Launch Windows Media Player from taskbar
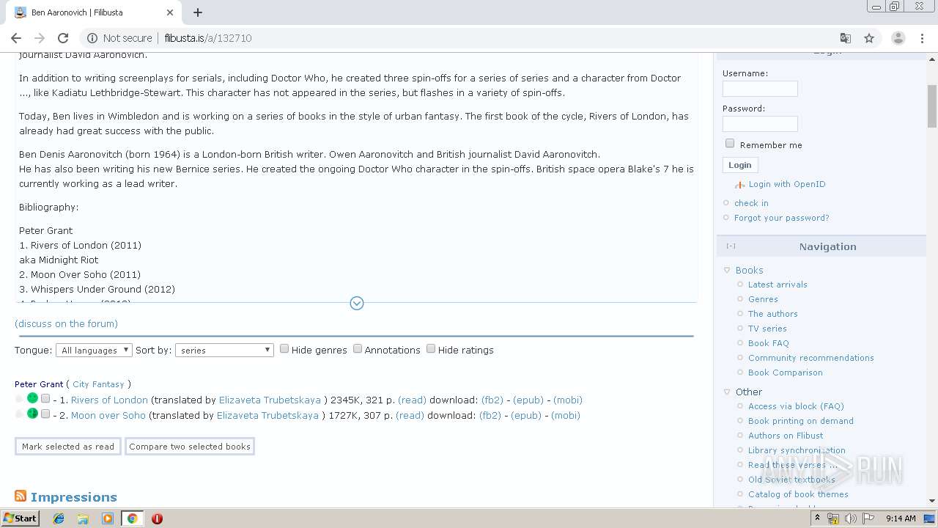This screenshot has width=938, height=528. click(108, 518)
